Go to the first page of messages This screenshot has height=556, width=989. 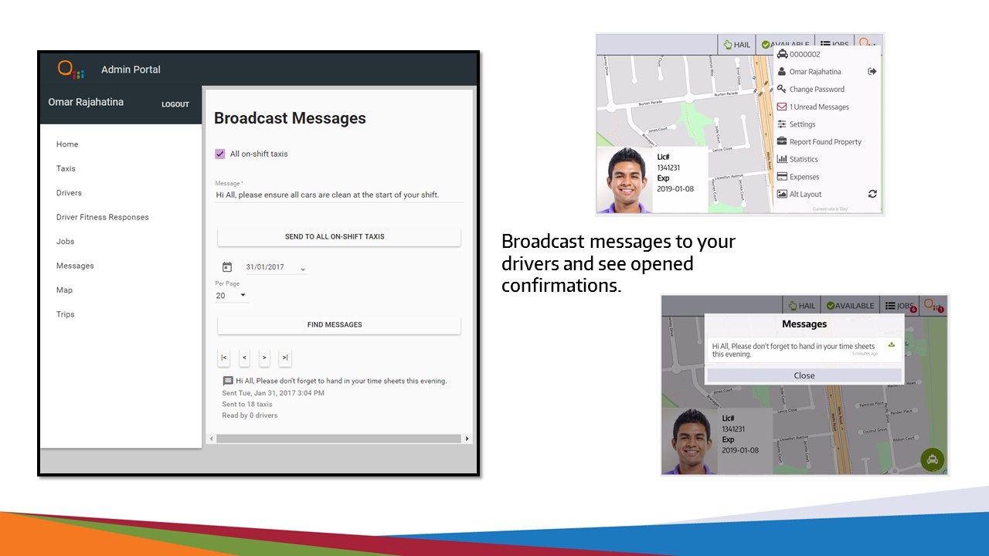click(x=224, y=358)
